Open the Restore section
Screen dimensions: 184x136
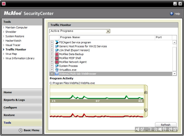22,115
